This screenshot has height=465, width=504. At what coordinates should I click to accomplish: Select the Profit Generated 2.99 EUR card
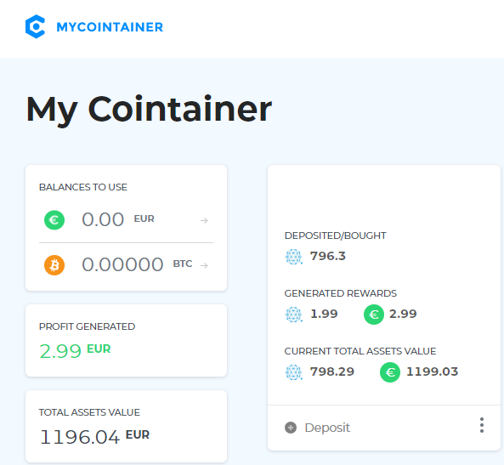coord(126,341)
